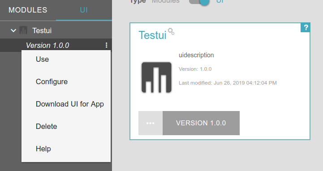Click the Last modified date text
The height and width of the screenshot is (171, 323).
coord(228,83)
